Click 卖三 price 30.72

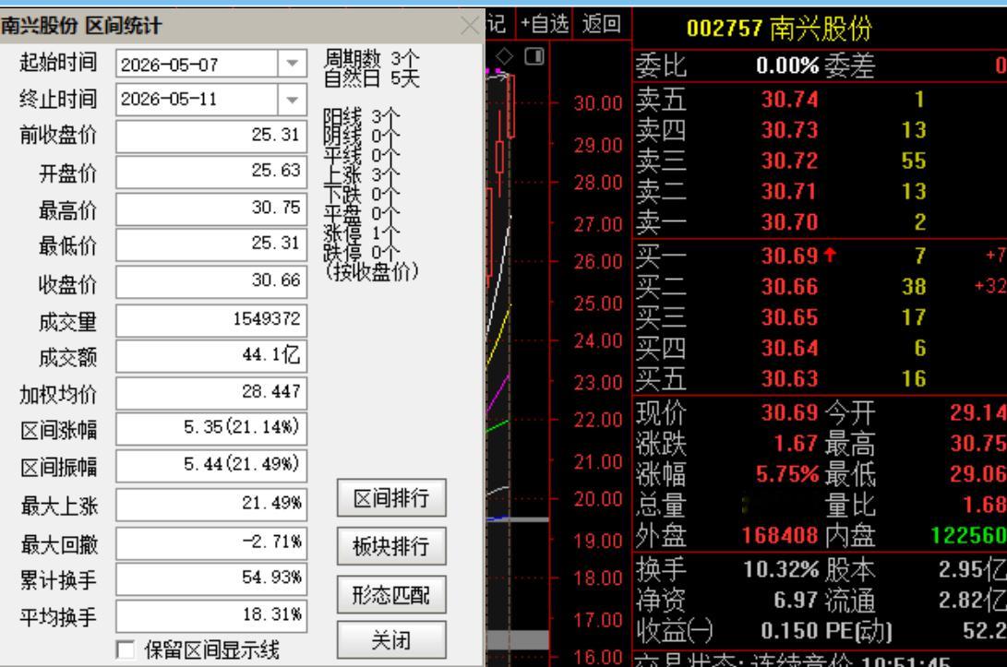coord(790,161)
